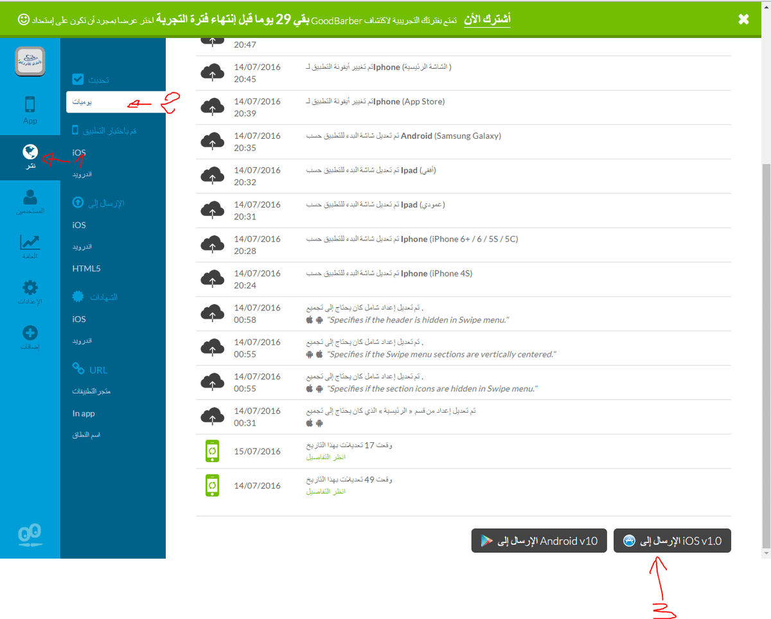Open the Users person icon
This screenshot has height=619, width=771.
point(30,197)
